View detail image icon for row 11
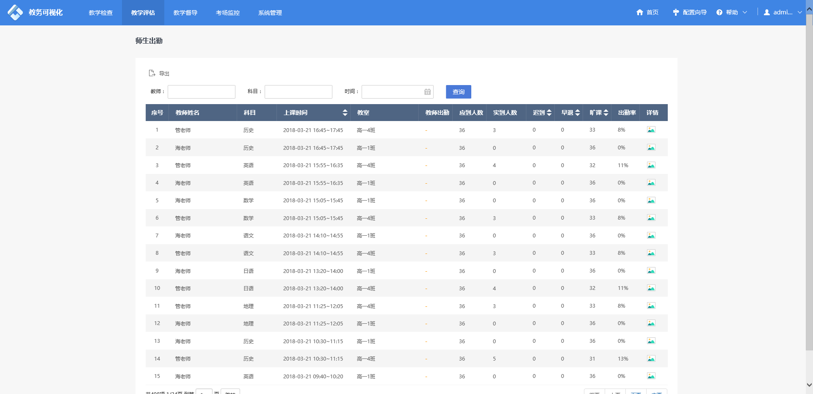Image resolution: width=813 pixels, height=394 pixels. coord(651,306)
